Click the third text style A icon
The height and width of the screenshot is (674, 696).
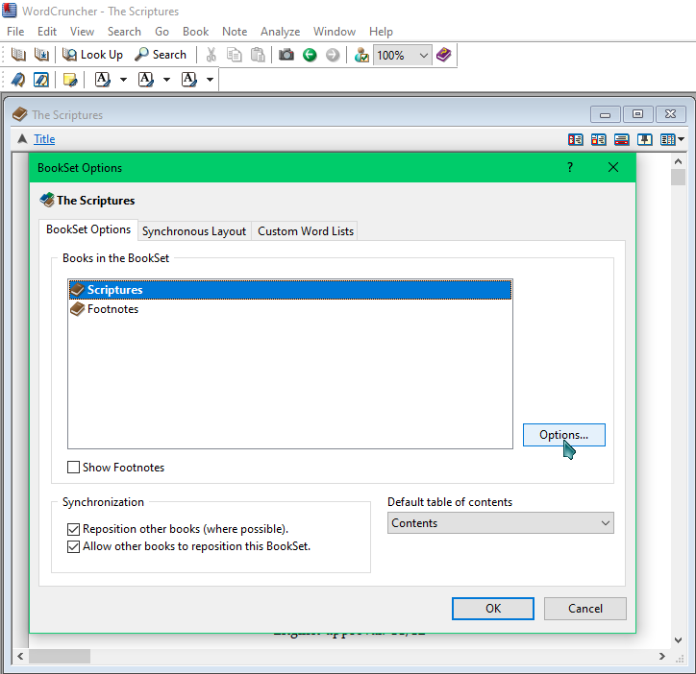pyautogui.click(x=189, y=80)
